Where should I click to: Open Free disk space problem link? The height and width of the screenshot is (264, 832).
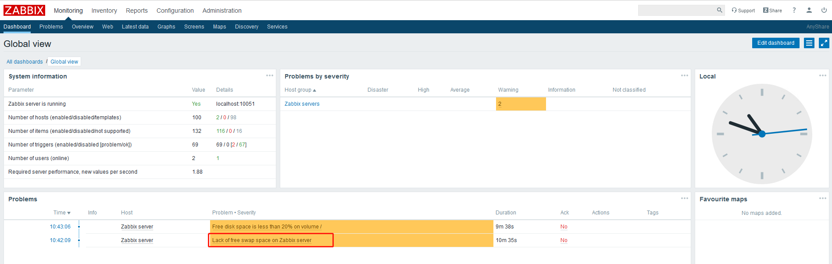267,227
